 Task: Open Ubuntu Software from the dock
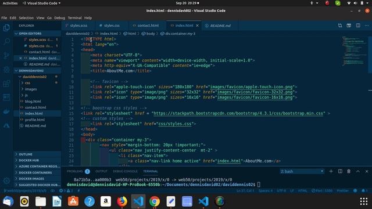tap(73, 201)
